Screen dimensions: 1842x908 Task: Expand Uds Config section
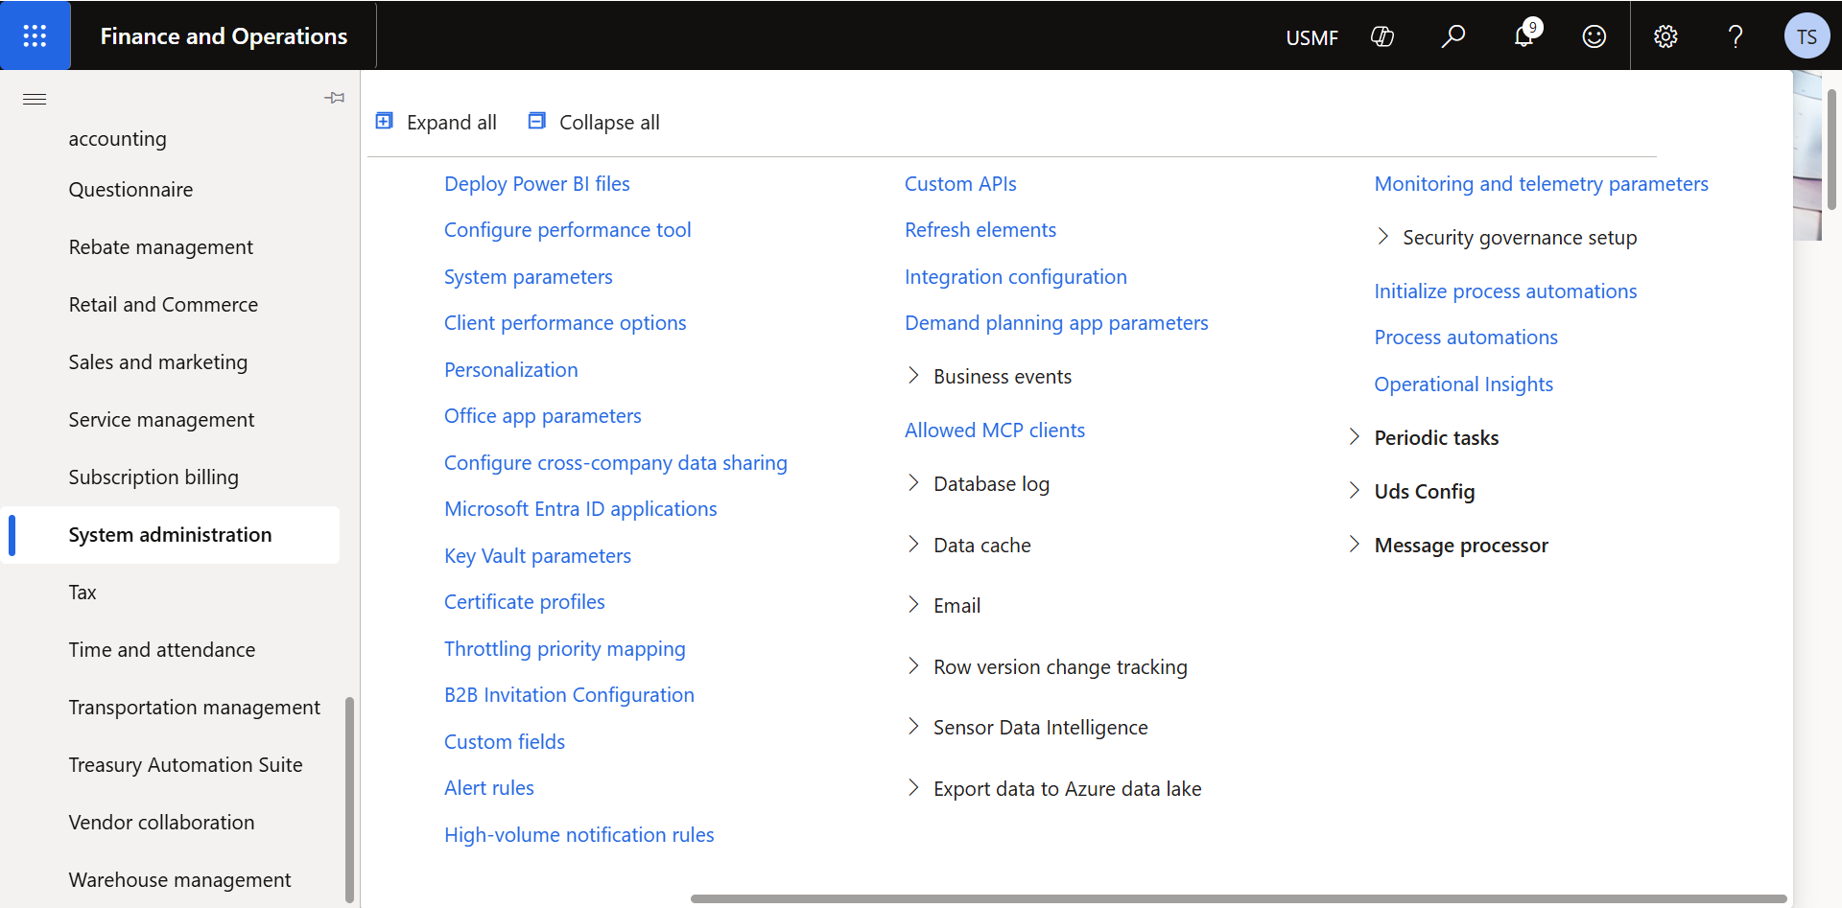[x=1354, y=491]
